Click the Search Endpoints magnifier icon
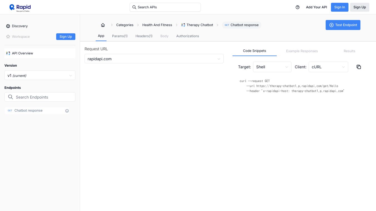 point(11,97)
